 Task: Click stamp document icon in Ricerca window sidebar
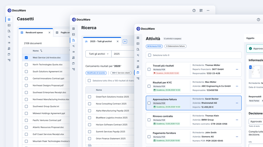(73, 58)
